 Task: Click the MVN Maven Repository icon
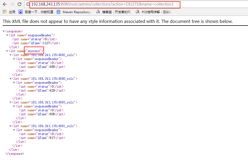point(58,12)
